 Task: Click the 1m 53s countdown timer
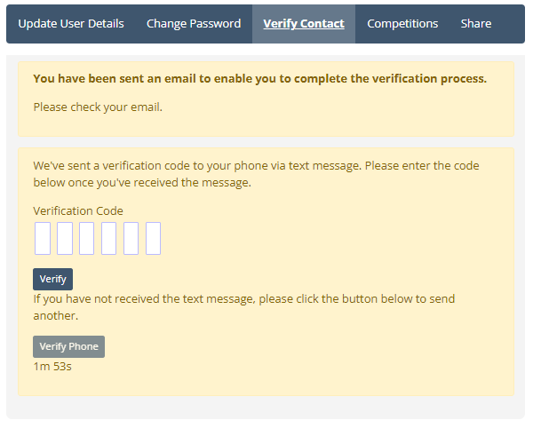coord(52,365)
